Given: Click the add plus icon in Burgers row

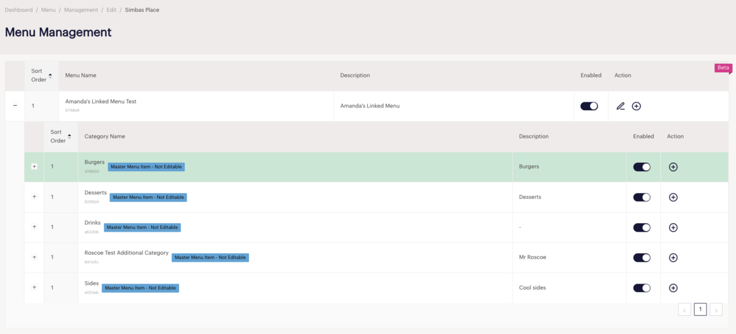Looking at the screenshot, I should click(673, 167).
